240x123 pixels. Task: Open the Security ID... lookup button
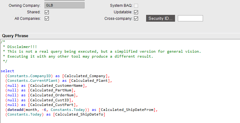coord(160,18)
